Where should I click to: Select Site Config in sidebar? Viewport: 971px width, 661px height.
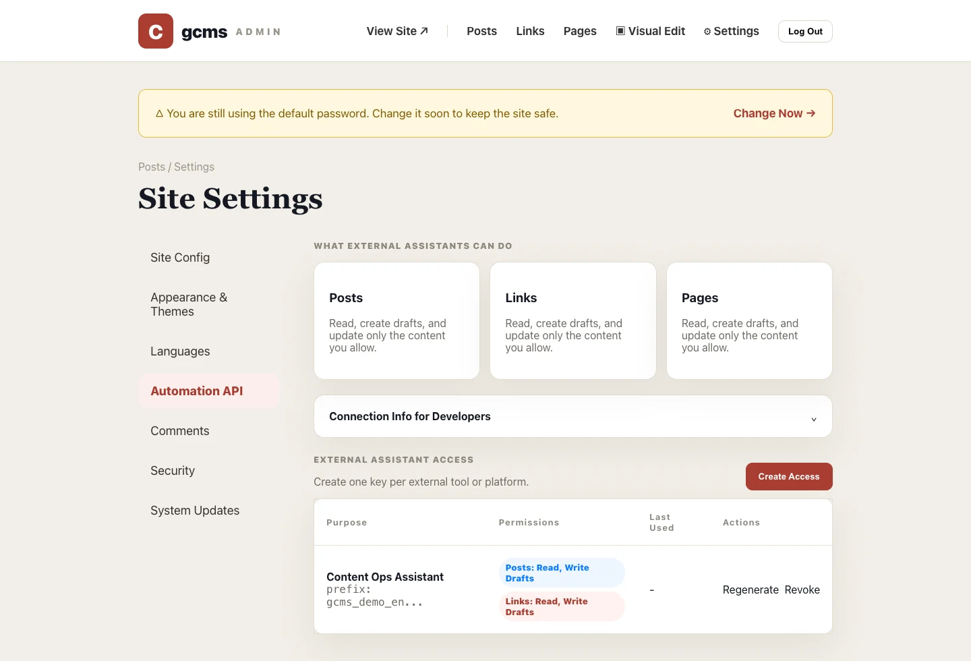pos(209,258)
